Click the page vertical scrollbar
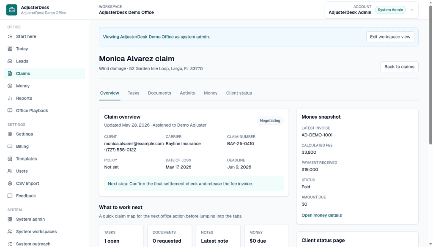The width and height of the screenshot is (433, 247). [430, 74]
